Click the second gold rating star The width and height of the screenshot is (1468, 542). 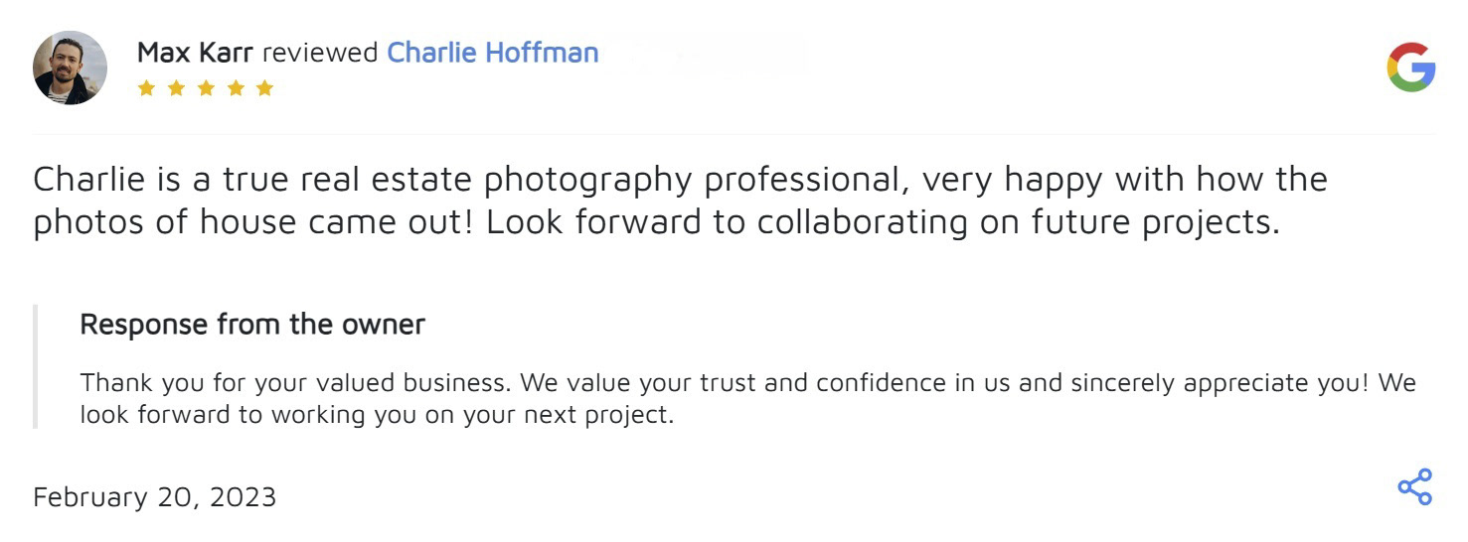click(x=176, y=88)
